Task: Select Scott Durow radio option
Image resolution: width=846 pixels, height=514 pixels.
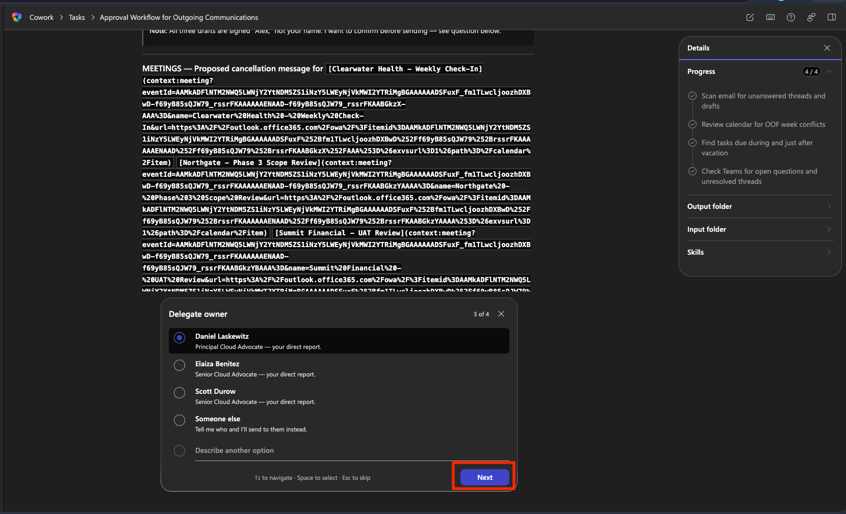Action: click(x=180, y=393)
